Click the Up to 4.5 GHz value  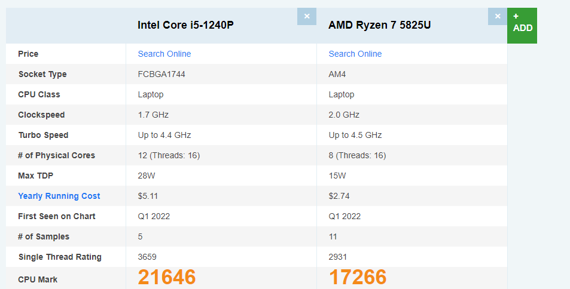tap(355, 135)
